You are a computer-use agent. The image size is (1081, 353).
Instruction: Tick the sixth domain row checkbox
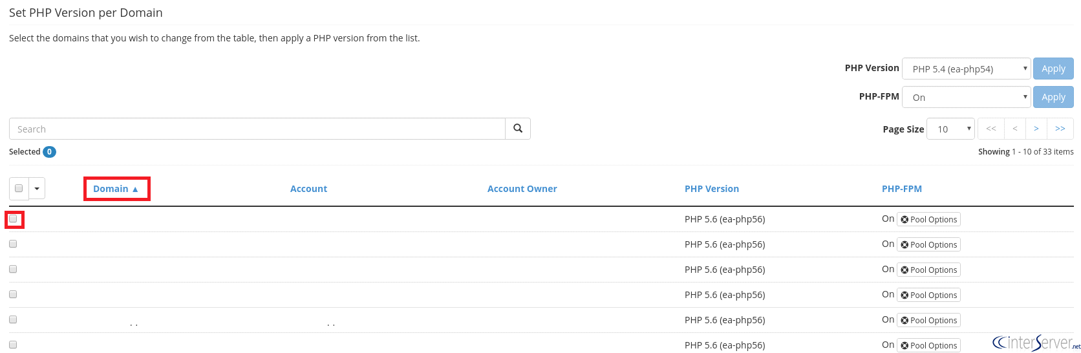pos(13,345)
